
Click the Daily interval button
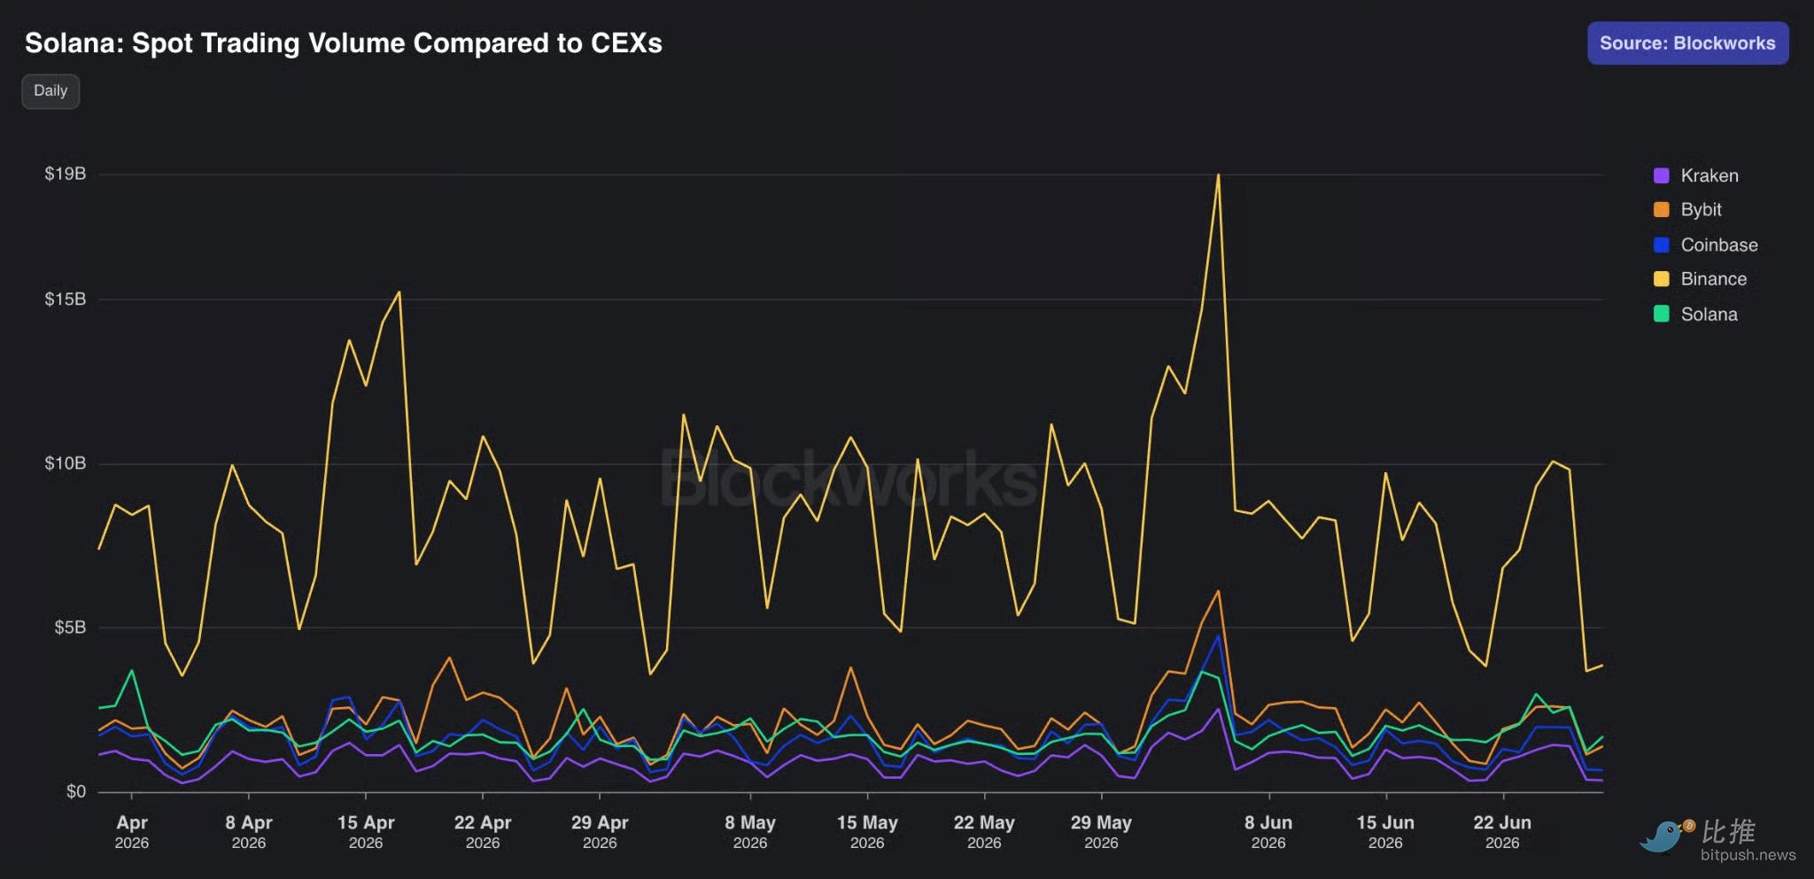50,90
